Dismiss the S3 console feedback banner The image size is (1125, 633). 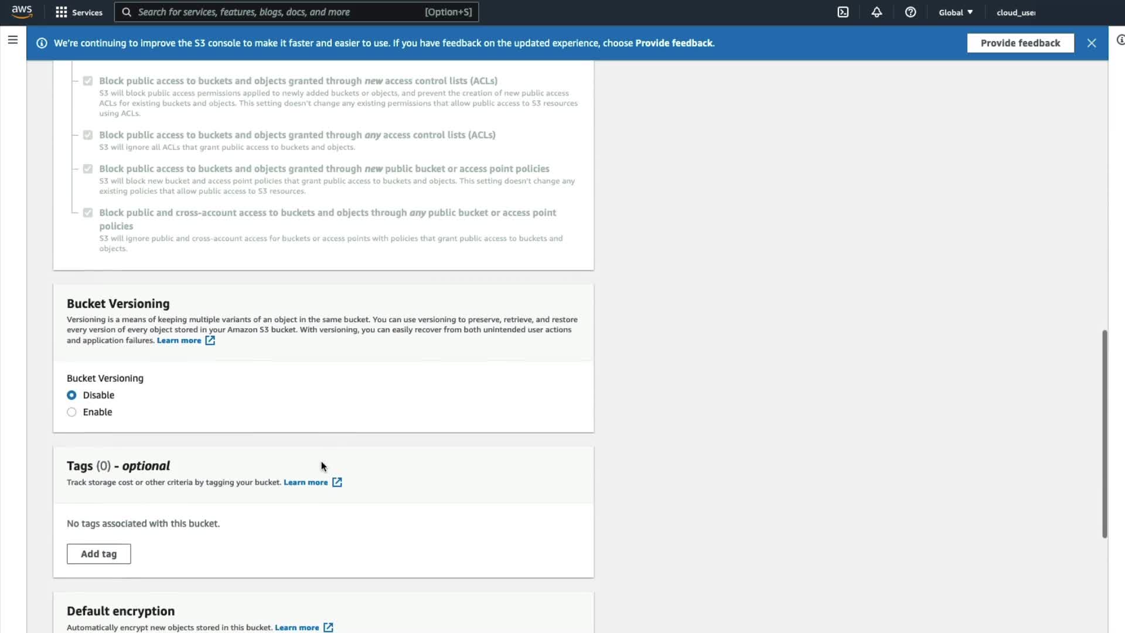[1091, 43]
